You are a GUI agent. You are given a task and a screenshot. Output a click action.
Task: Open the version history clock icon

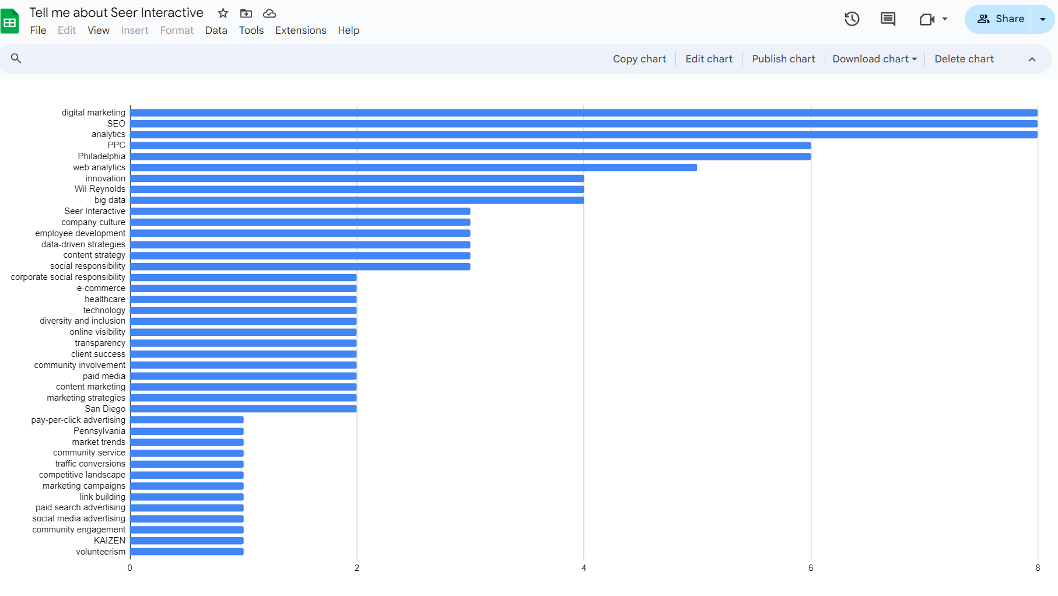pos(852,19)
